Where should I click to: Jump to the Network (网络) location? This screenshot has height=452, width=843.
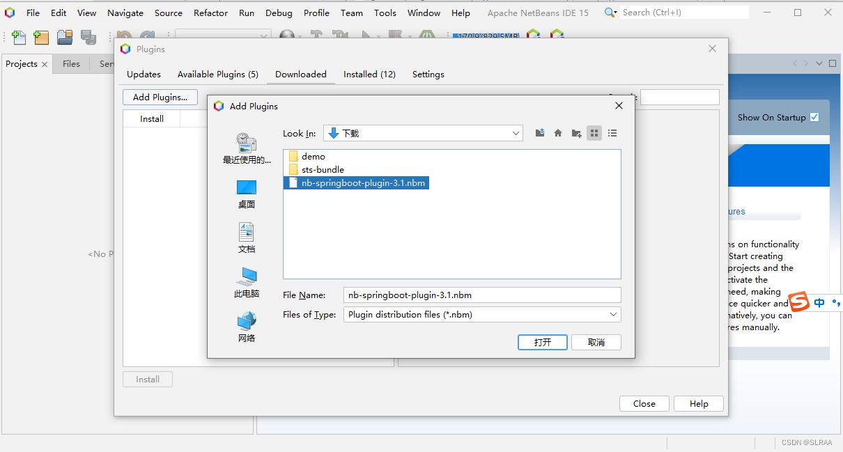pyautogui.click(x=247, y=327)
